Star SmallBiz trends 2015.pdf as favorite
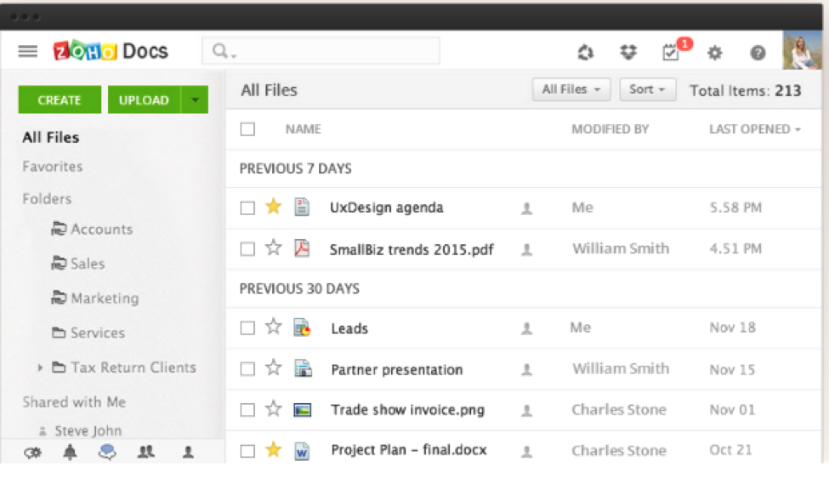The width and height of the screenshot is (829, 477). pyautogui.click(x=273, y=247)
